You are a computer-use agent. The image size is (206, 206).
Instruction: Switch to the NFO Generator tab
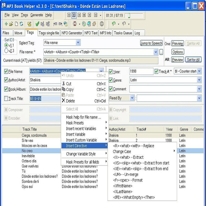[72, 33]
